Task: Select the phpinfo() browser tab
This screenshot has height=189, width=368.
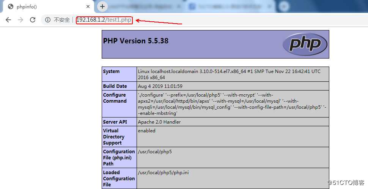Action: [48, 6]
